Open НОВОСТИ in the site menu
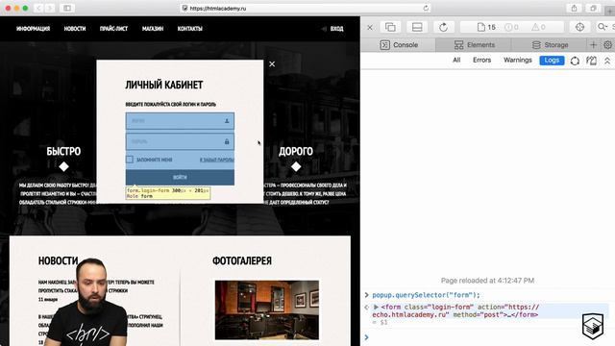 [x=75, y=29]
